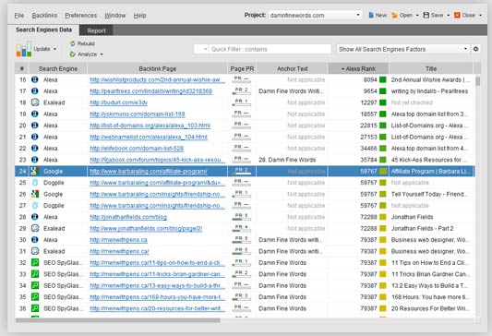Click the Update bar chart icon

(x=24, y=49)
